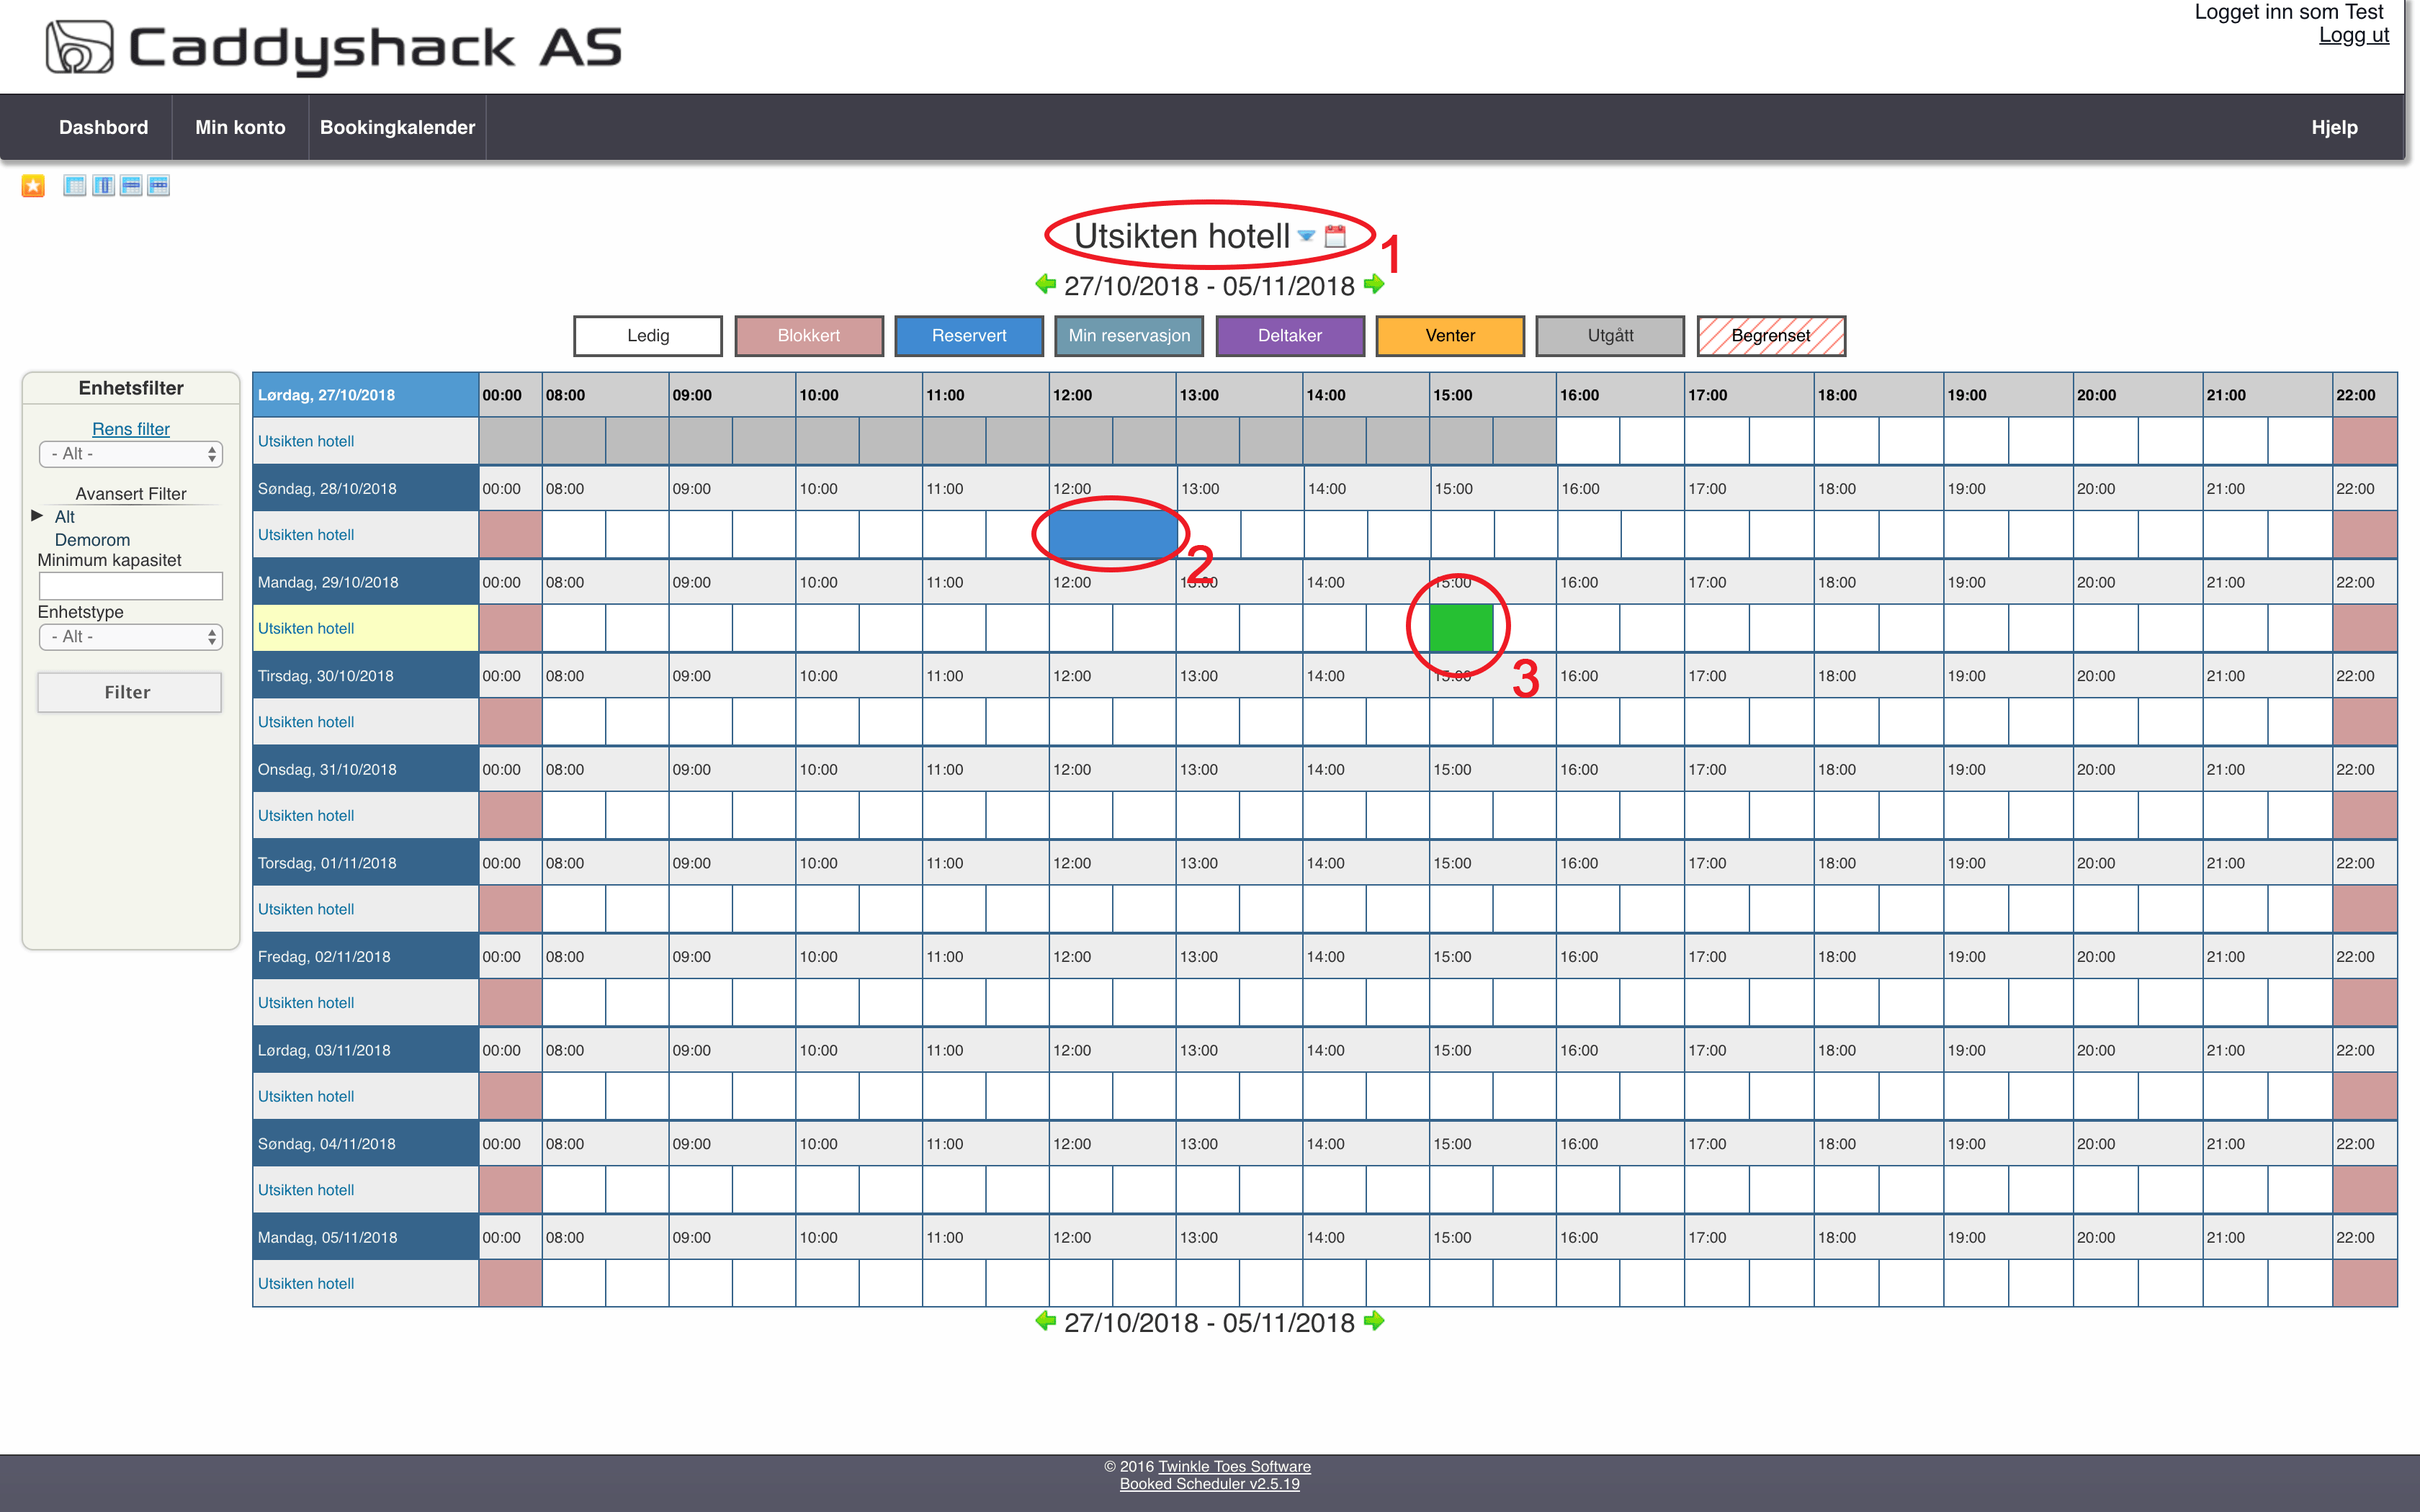The width and height of the screenshot is (2420, 1512).
Task: Select the first standard grid layout icon
Action: coord(75,186)
